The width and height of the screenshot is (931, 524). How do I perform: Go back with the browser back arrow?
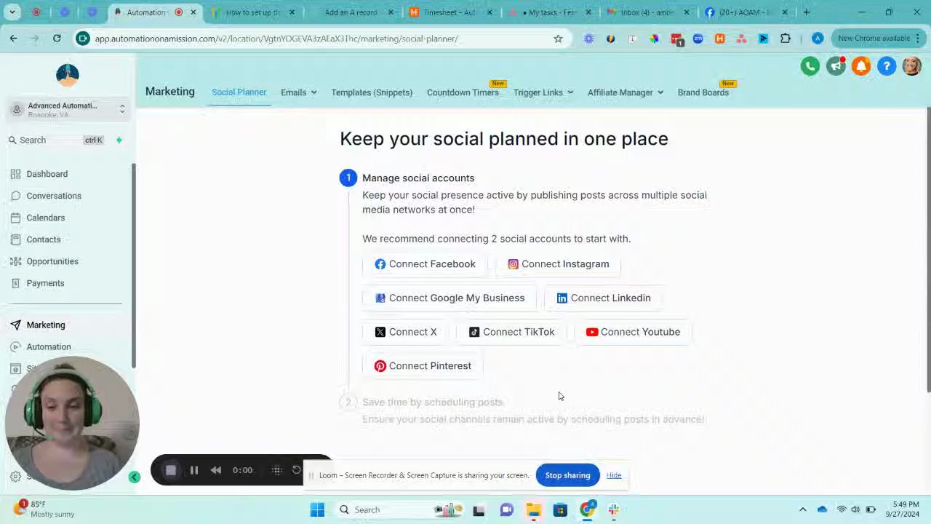(13, 38)
